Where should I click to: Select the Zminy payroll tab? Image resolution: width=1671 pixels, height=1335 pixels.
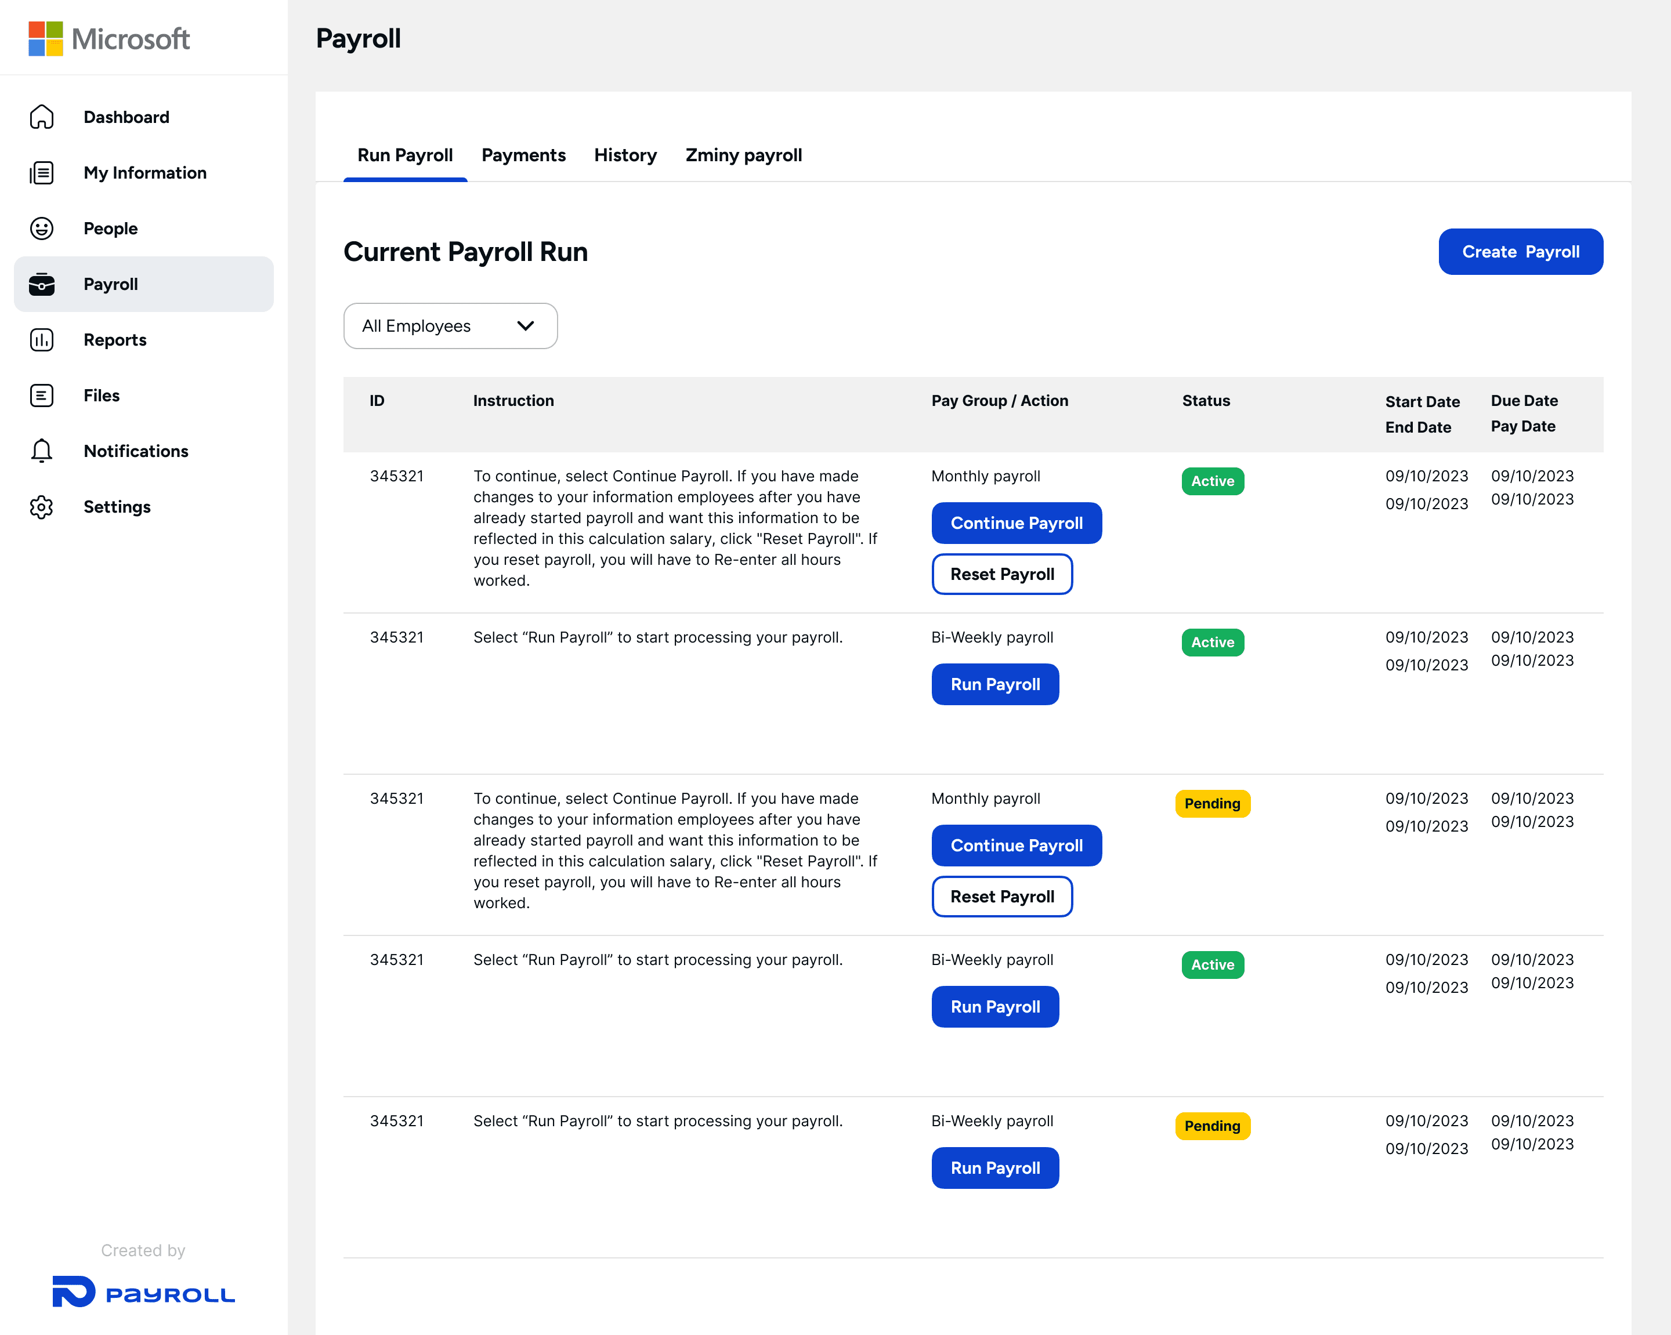click(x=743, y=156)
